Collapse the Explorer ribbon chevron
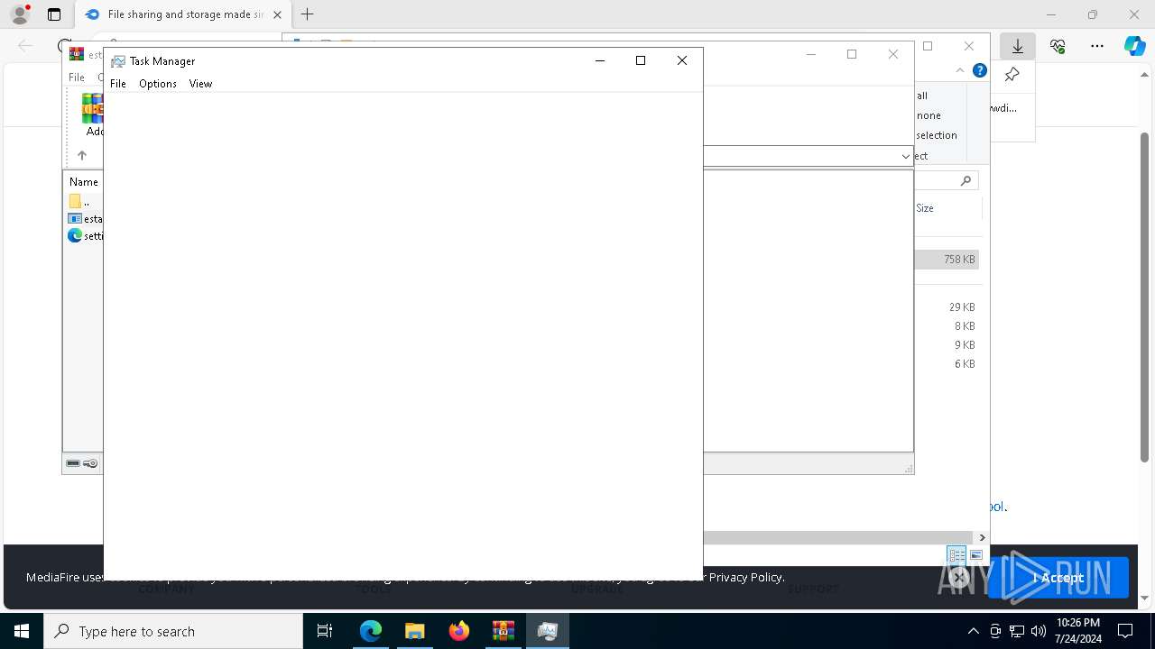This screenshot has height=649, width=1155. [x=960, y=70]
